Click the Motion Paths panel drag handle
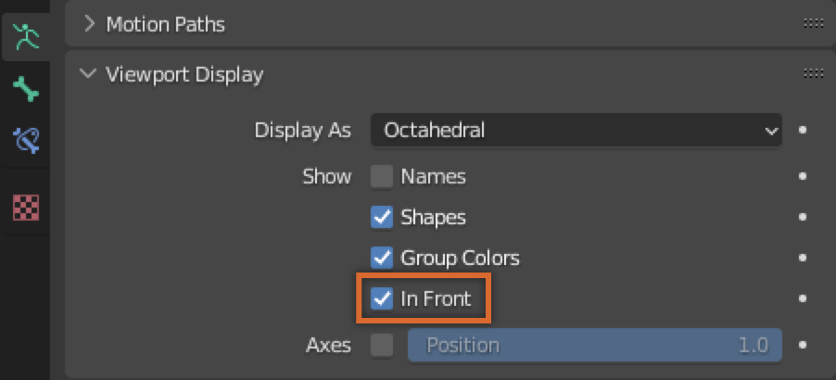836x380 pixels. tap(814, 23)
